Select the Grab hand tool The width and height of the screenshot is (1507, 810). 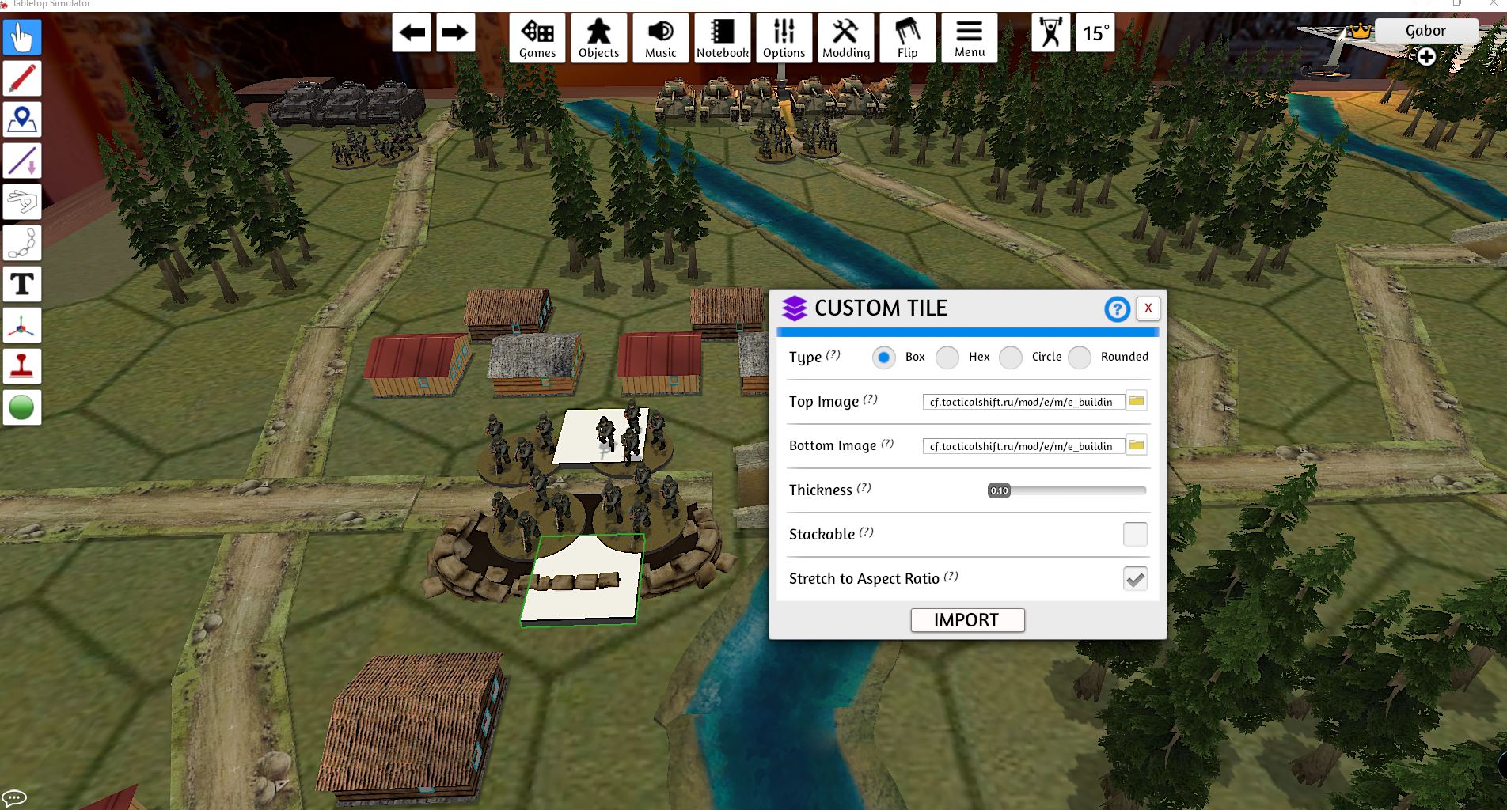point(22,37)
